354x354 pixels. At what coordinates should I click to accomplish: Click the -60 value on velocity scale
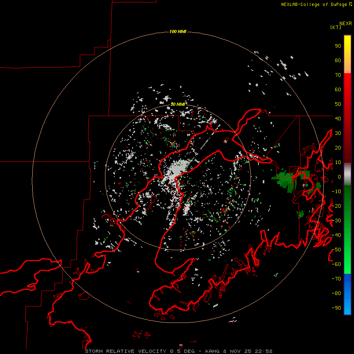[336, 264]
